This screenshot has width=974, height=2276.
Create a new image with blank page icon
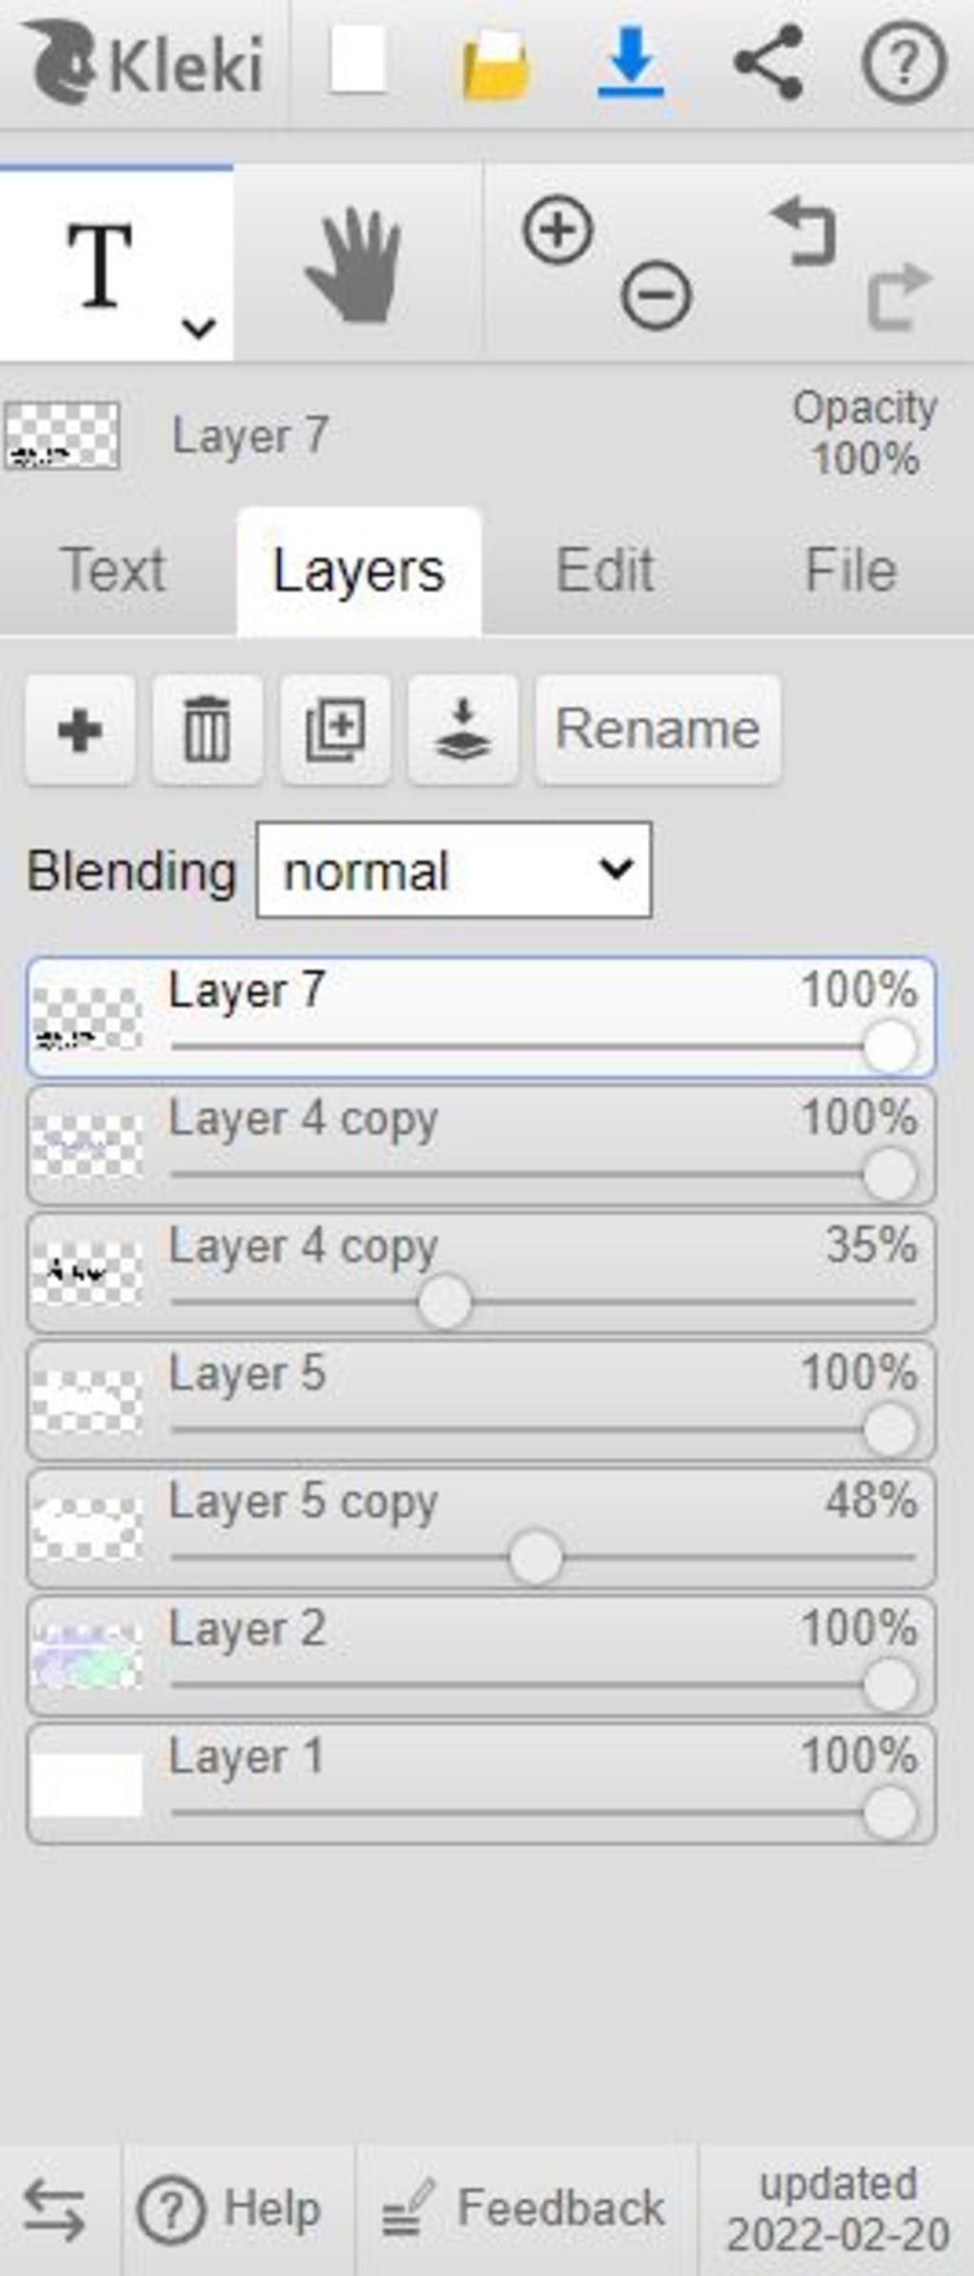click(358, 61)
